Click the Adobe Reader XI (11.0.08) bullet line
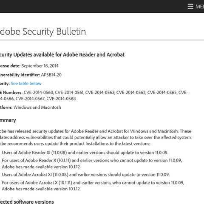Viewport: 204px width, 204px height. [85, 153]
